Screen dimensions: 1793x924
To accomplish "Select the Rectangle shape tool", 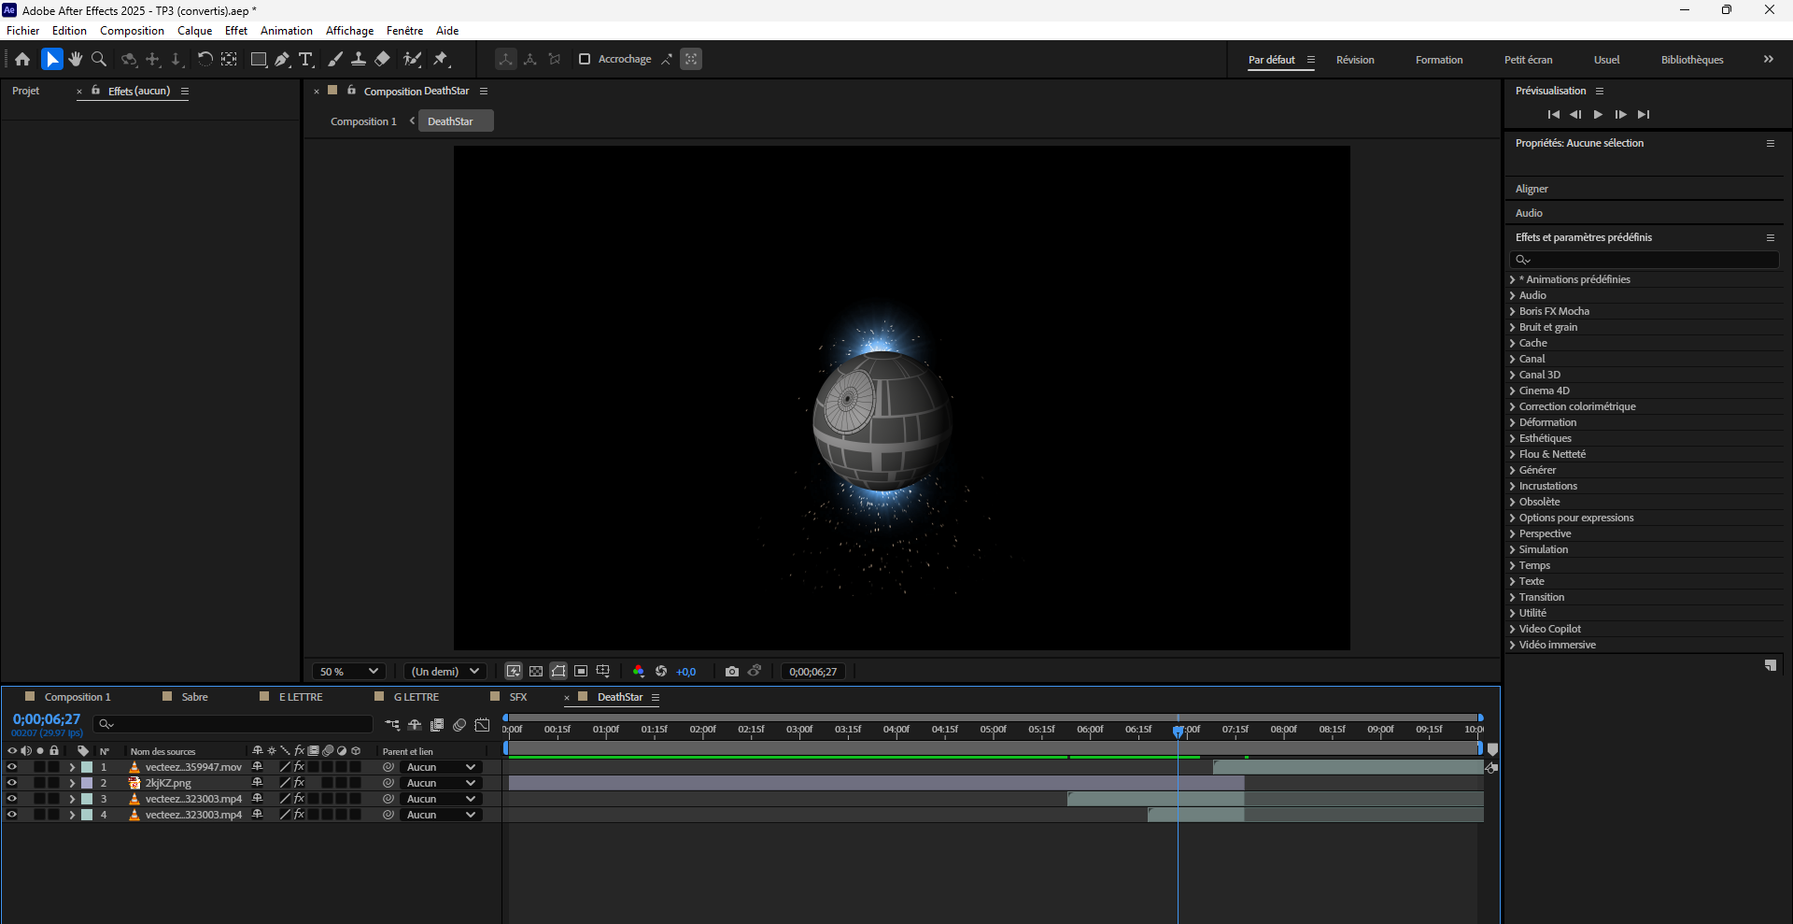I will click(259, 59).
